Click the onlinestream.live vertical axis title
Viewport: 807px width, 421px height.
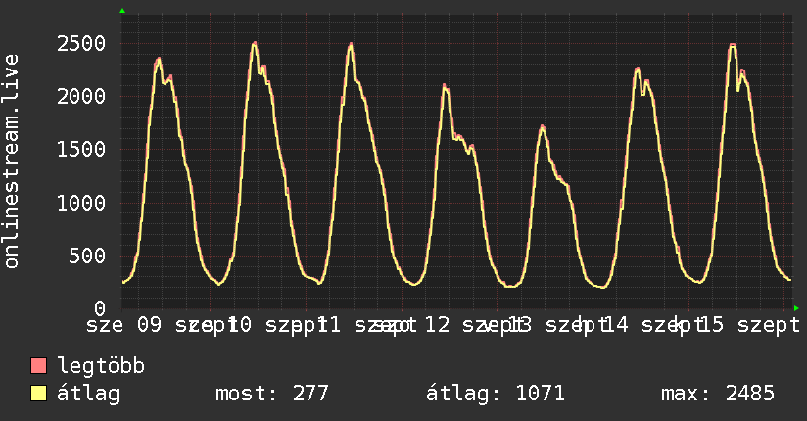(11, 162)
